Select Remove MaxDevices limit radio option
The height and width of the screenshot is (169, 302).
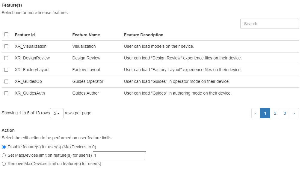[x=4, y=164]
